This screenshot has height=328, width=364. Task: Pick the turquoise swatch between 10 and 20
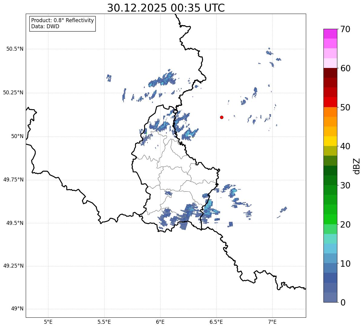click(x=330, y=239)
